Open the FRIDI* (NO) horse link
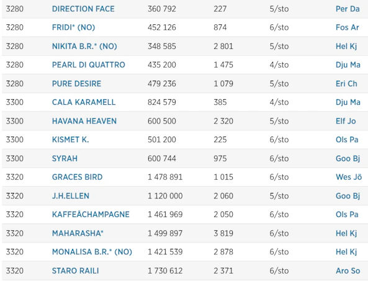This screenshot has height=281, width=368. (73, 27)
